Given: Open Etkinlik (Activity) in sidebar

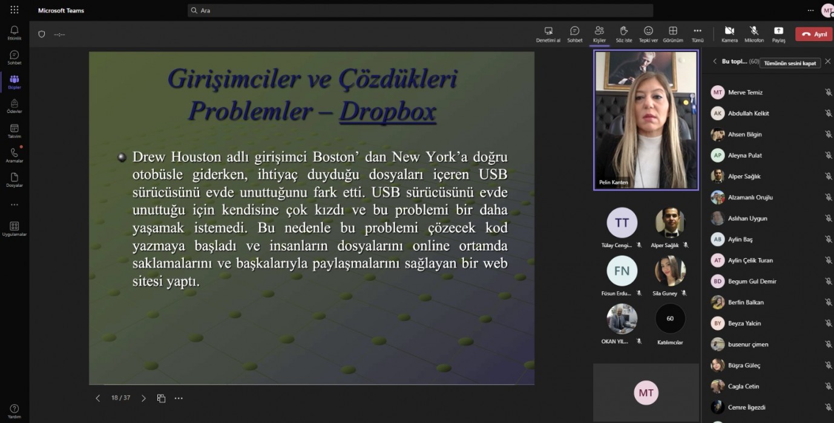Looking at the screenshot, I should point(15,33).
